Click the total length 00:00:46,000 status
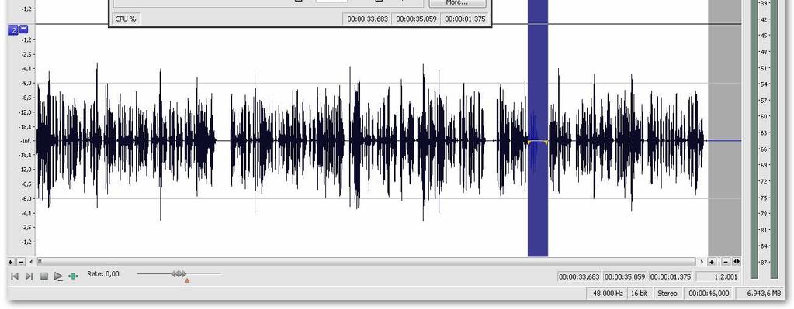Viewport: 794px width, 309px height. 709,294
